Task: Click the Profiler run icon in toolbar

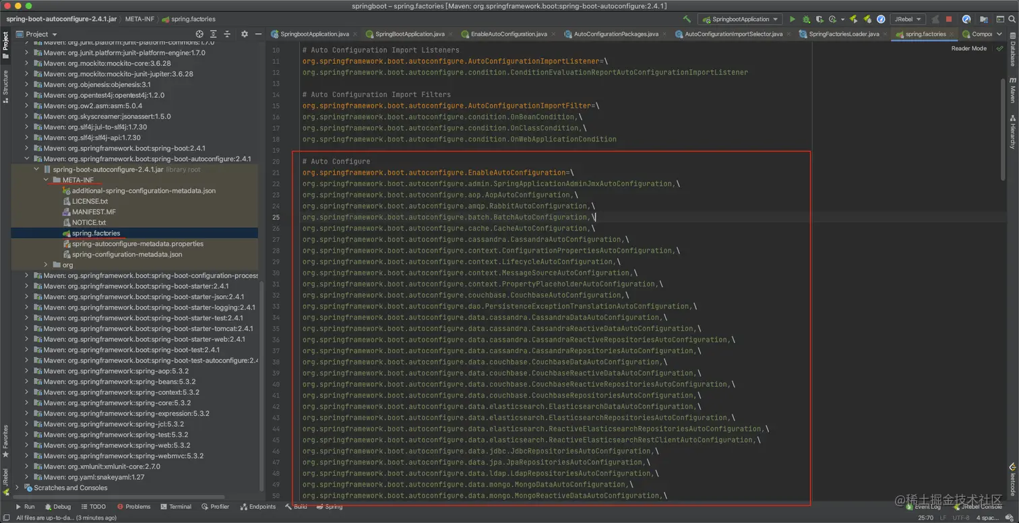Action: tap(832, 20)
